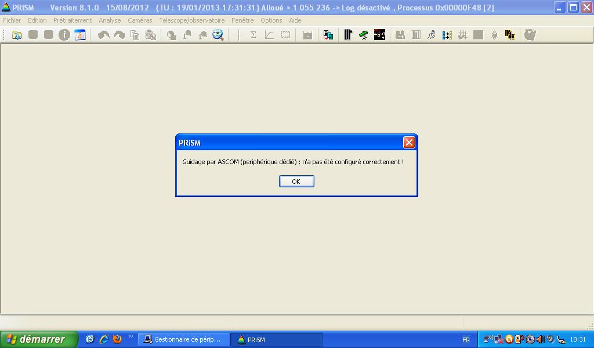Screen dimensions: 594x348
Task: Click the dark column icon beside telescope
Action: 348,35
